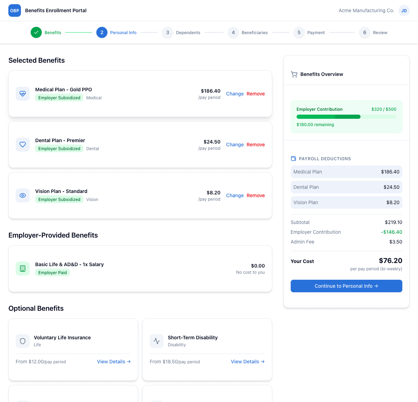The image size is (418, 402).
Task: Click the Medical Plan heart-pulse icon
Action: (23, 94)
